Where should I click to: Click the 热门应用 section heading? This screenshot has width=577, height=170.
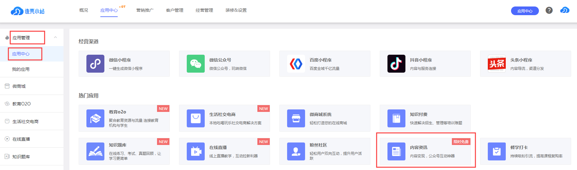coord(89,96)
